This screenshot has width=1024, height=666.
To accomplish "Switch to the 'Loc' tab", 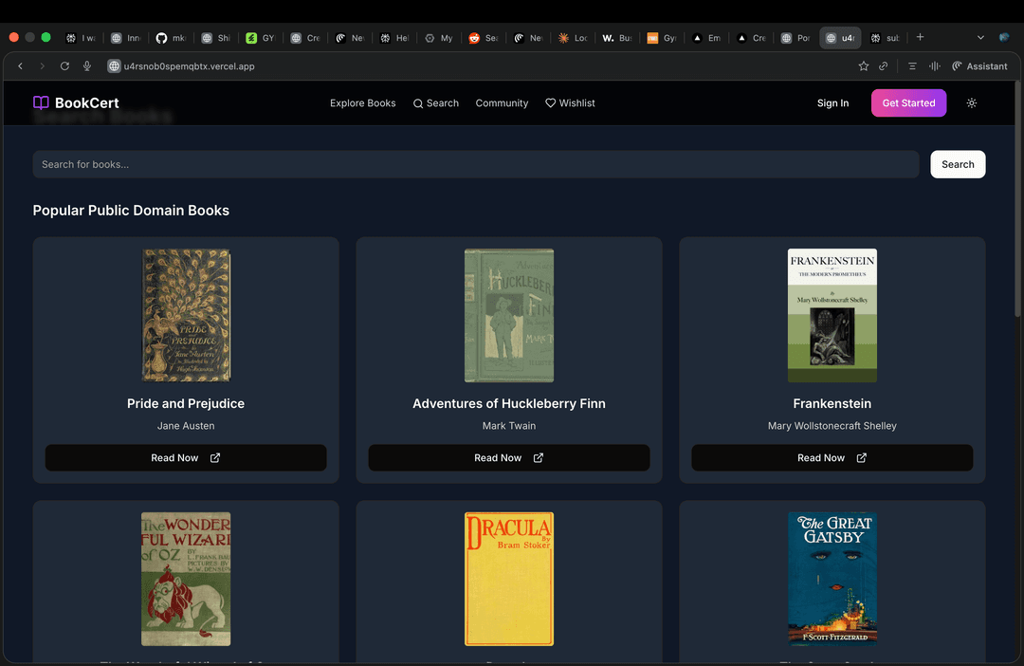I will 573,38.
